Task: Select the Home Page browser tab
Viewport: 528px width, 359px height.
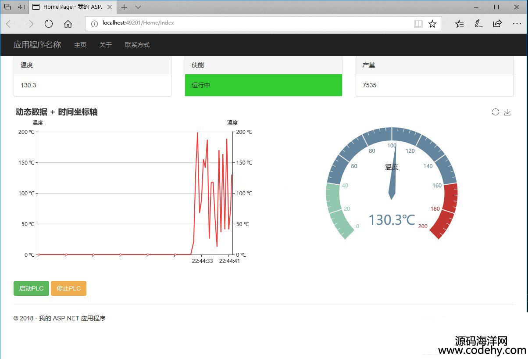Action: point(72,7)
